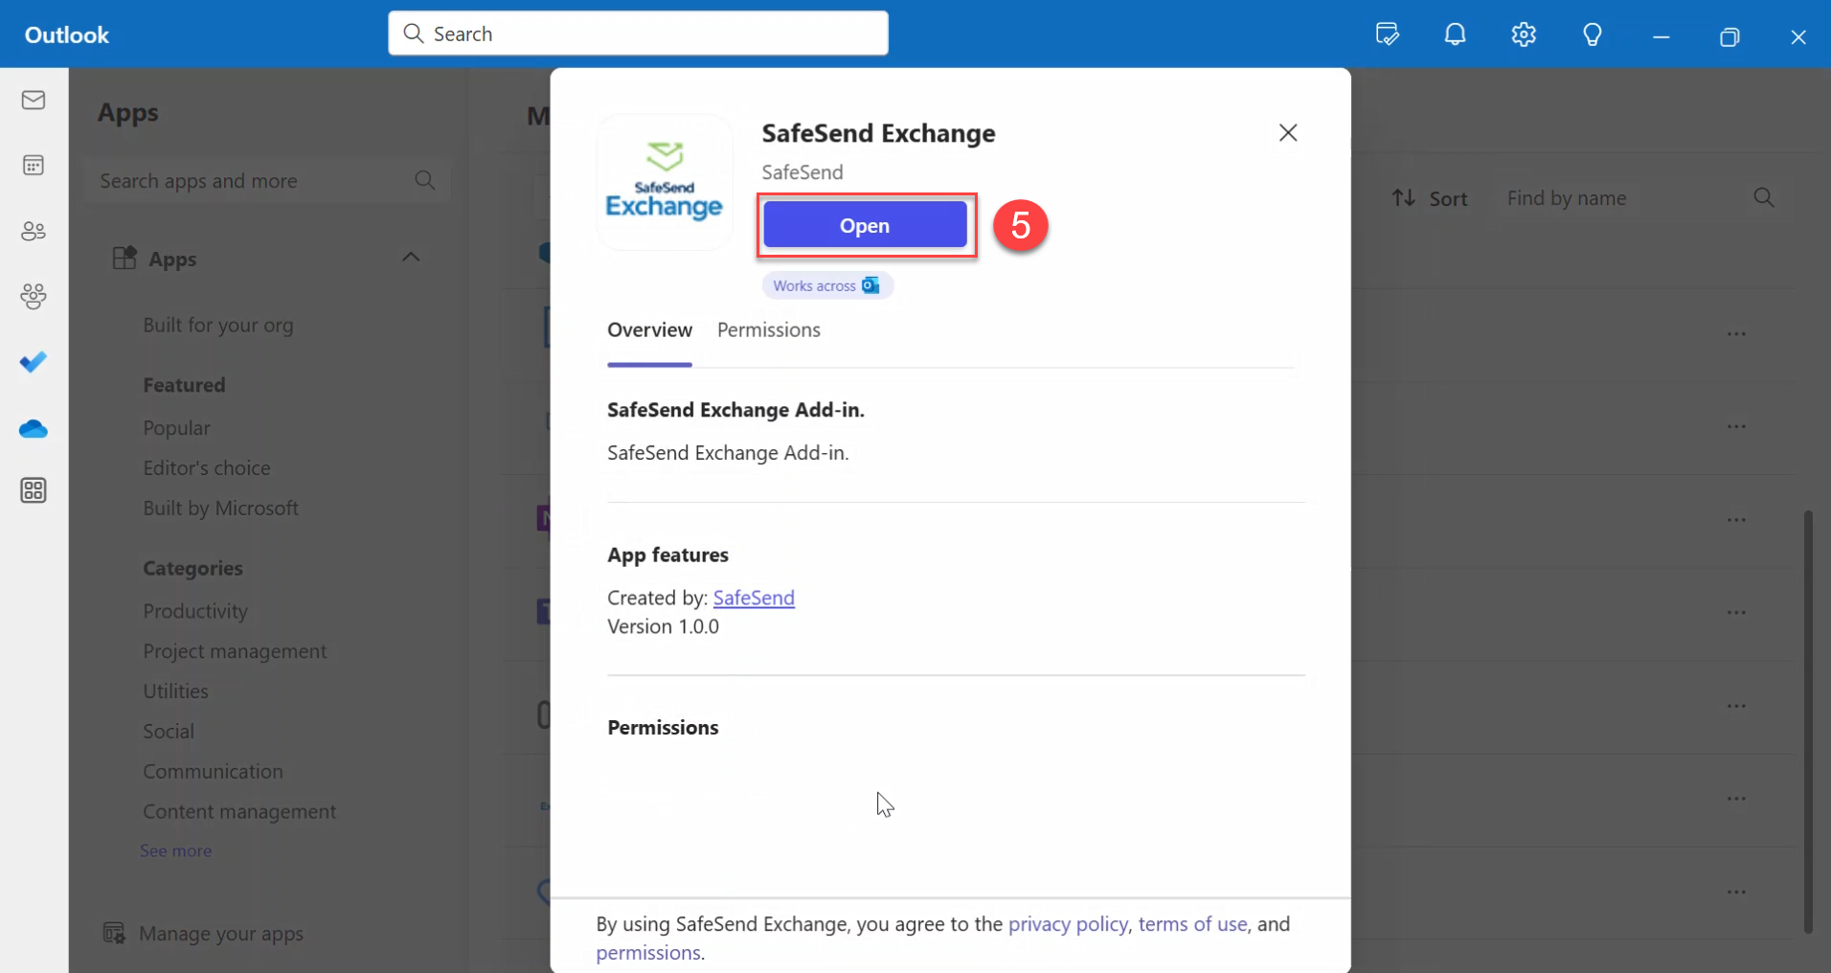The image size is (1831, 973).
Task: Click the top Outlook Search box
Action: pos(638,34)
